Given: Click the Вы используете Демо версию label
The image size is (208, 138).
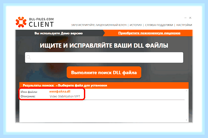Looking at the screenshot, I should pos(58,33).
